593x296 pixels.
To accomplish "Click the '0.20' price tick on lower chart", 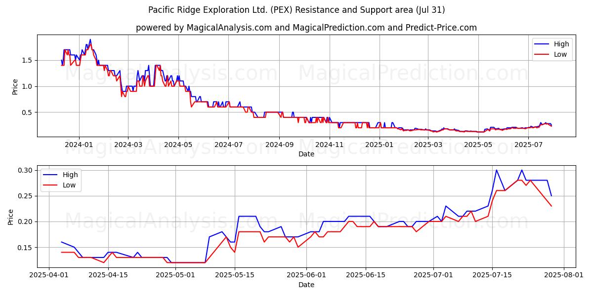I will coord(26,222).
